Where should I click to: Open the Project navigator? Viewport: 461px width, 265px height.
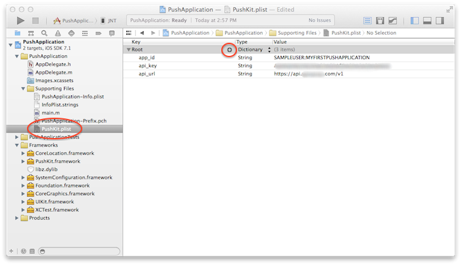[x=18, y=33]
